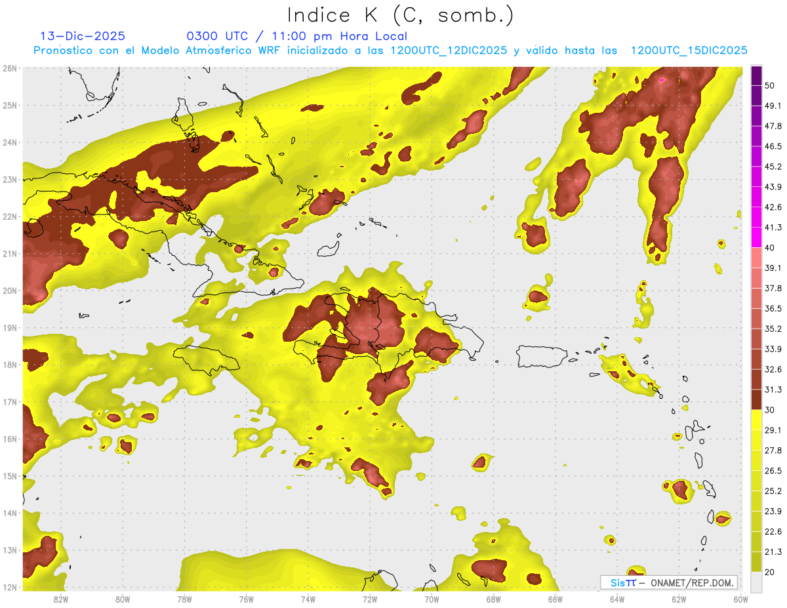
Task: Click the colorbar label "41.3"
Action: [x=773, y=228]
